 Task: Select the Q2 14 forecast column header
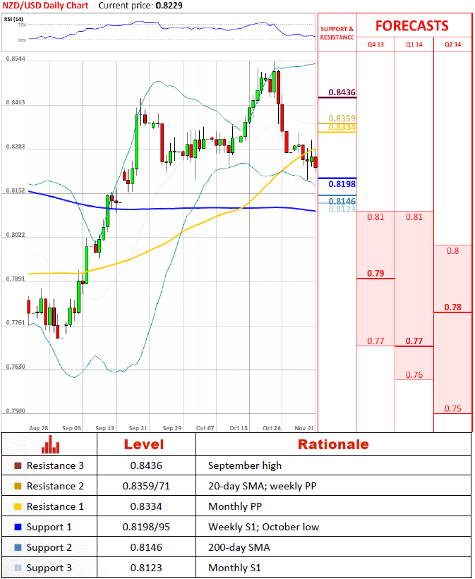pos(453,44)
